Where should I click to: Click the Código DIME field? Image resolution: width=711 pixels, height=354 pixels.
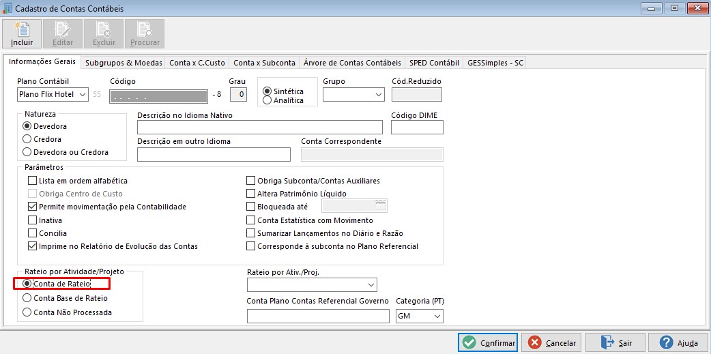tap(417, 128)
